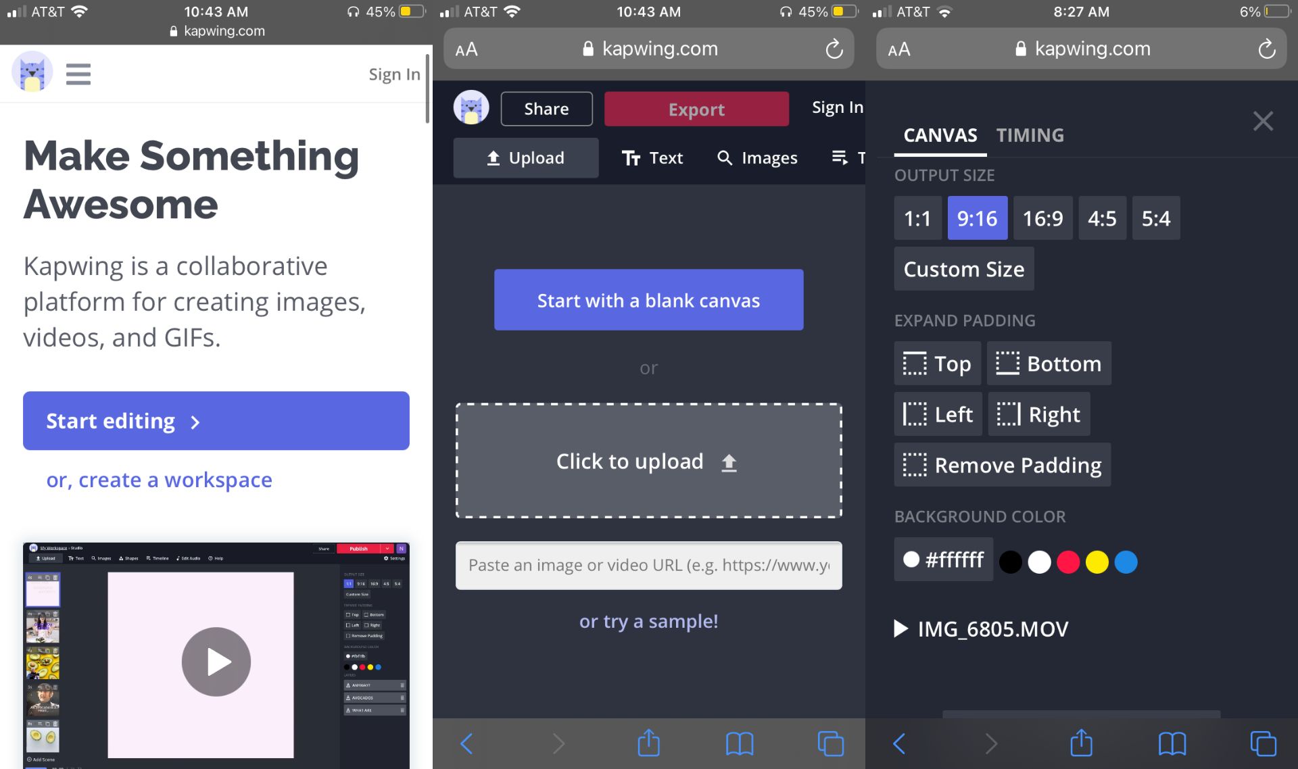
Task: Select the 9:16 output size
Action: (x=977, y=218)
